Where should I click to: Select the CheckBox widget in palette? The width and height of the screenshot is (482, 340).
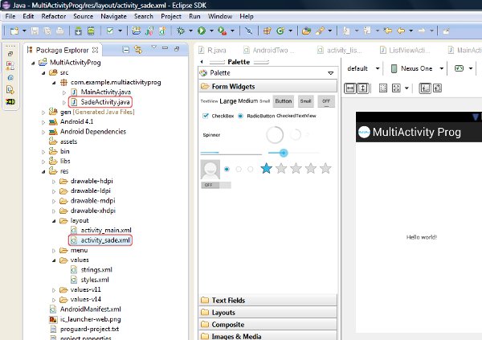(216, 116)
